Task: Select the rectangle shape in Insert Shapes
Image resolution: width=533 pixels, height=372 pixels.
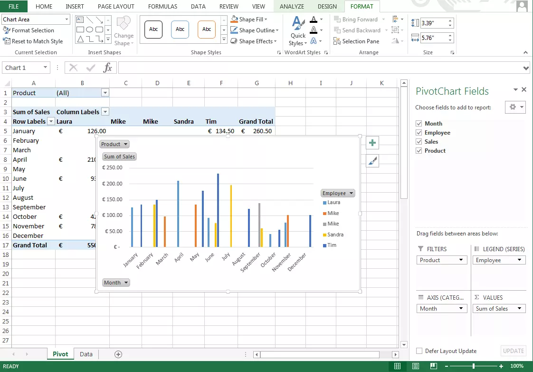Action: coord(80,29)
